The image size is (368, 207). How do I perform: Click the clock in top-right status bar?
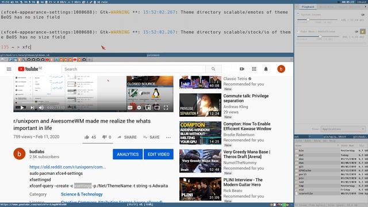[348, 2]
